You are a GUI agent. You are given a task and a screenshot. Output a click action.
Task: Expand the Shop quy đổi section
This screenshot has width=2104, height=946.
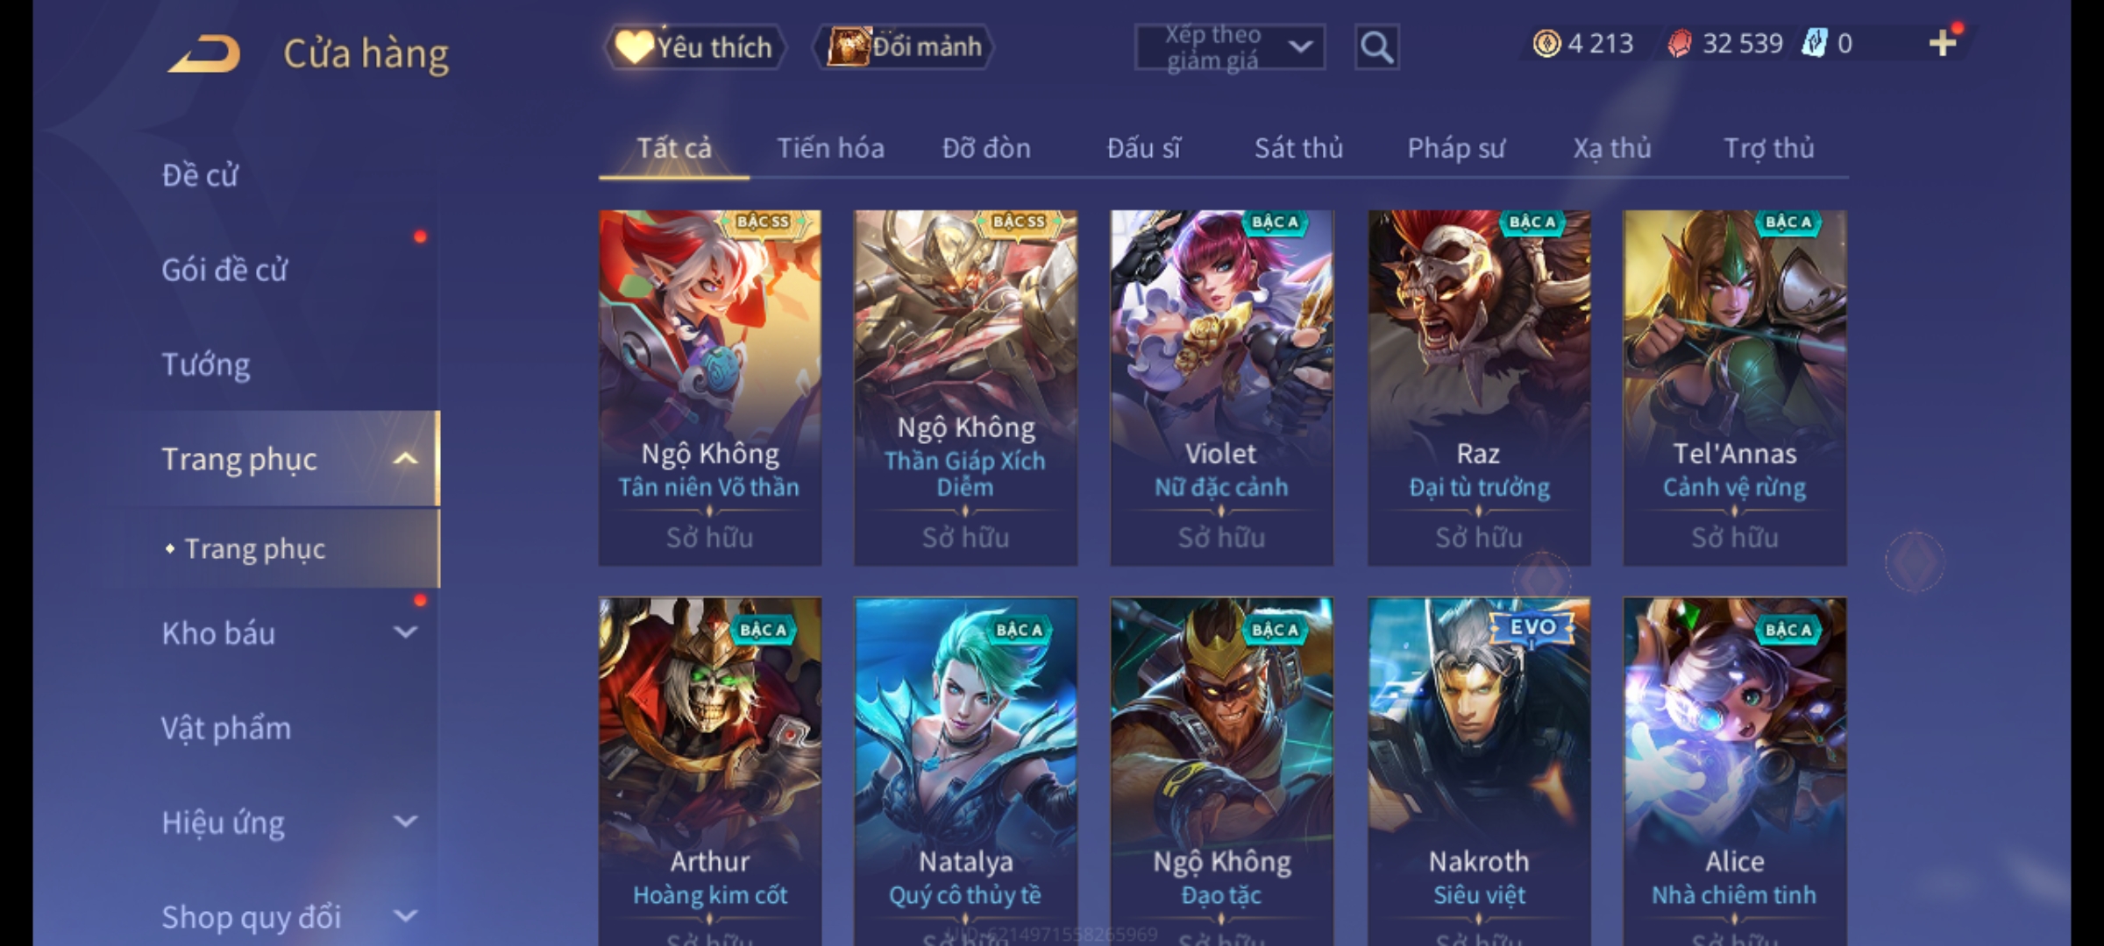405,916
